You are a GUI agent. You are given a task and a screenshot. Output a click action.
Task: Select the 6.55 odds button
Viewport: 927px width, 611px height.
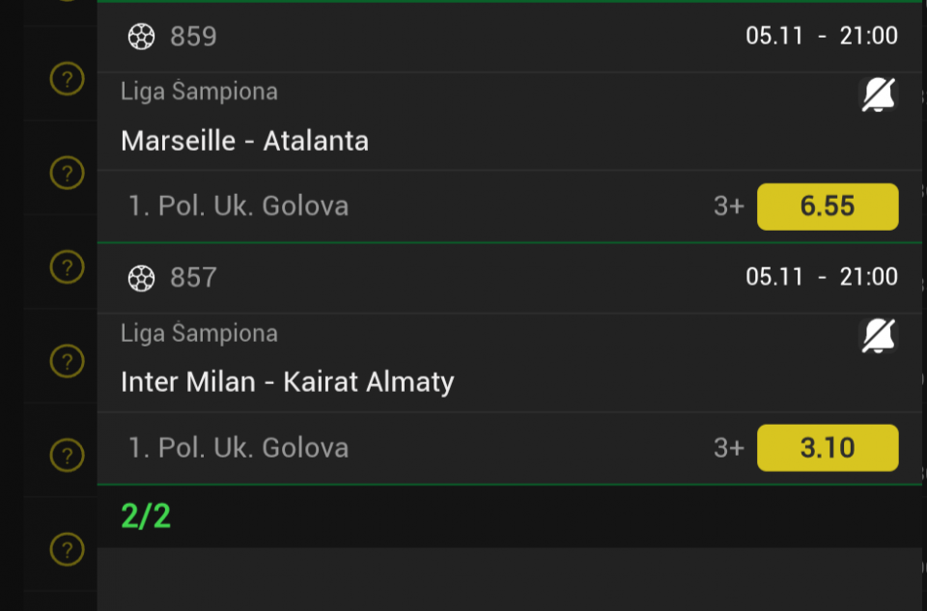[828, 207]
